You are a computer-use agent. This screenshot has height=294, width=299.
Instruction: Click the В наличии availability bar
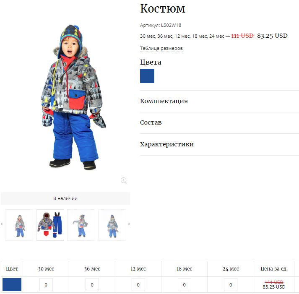(65, 198)
